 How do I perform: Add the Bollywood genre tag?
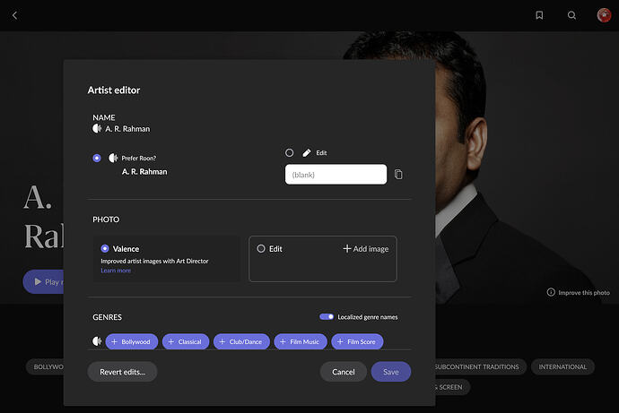click(132, 341)
